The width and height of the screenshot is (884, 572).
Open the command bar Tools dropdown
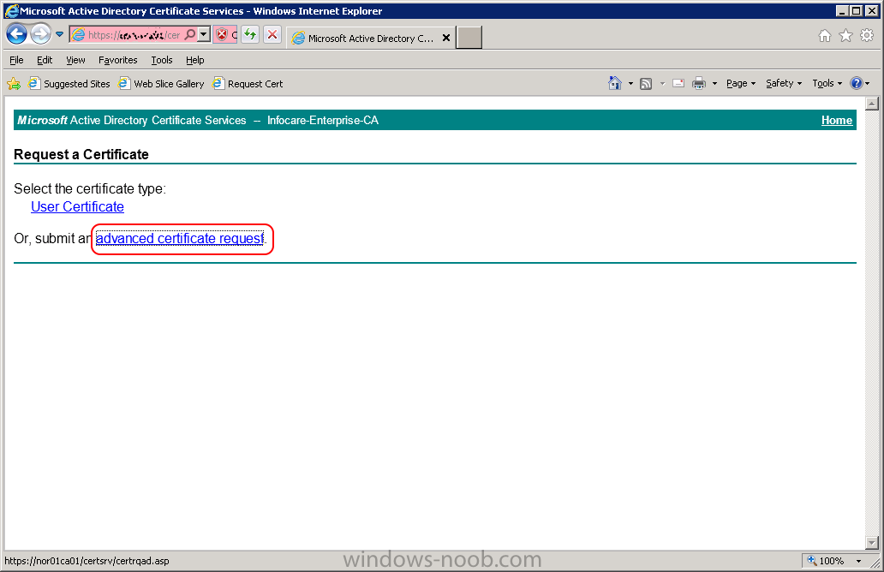[x=827, y=83]
